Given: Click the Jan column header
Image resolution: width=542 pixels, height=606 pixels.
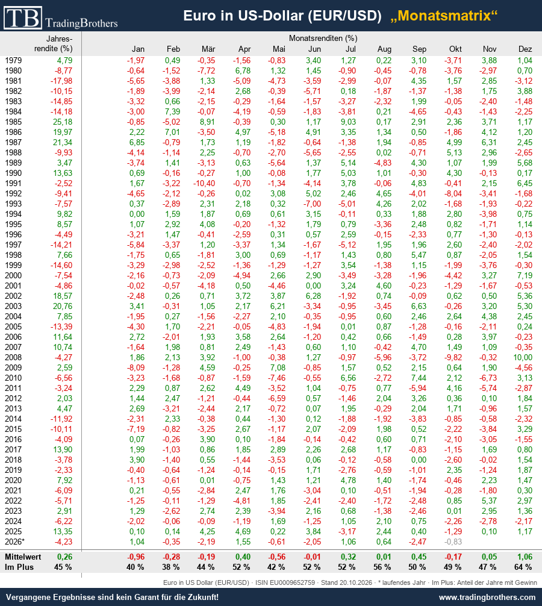Looking at the screenshot, I should (138, 49).
